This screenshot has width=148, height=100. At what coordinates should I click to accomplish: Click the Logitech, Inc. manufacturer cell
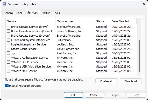click(x=65, y=44)
